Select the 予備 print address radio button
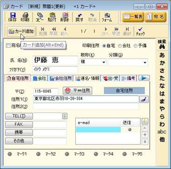171x169 pixels. pyautogui.click(x=135, y=46)
